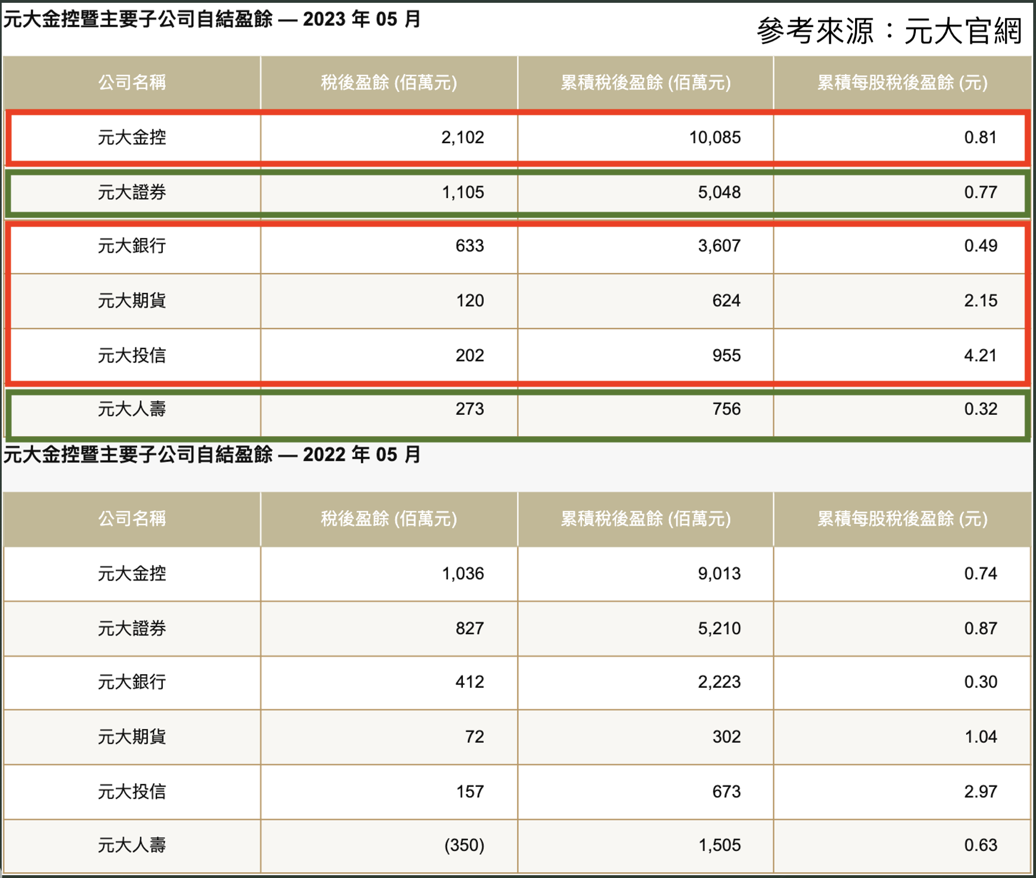Click the value 2,102
1036x878 pixels.
coord(462,138)
